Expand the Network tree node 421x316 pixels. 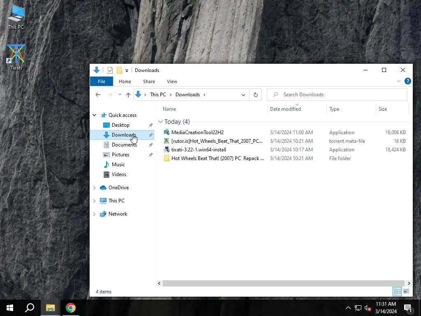click(95, 214)
